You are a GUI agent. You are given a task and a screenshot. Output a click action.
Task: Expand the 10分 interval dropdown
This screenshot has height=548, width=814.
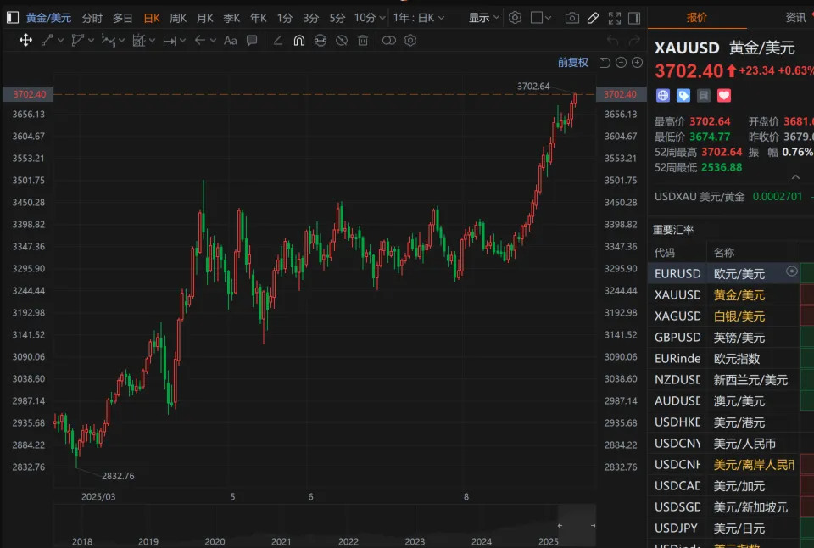[370, 18]
